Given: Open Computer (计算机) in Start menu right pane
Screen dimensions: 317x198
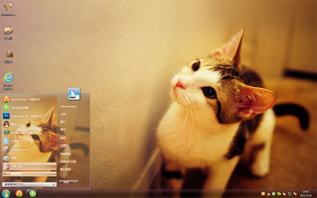Looking at the screenshot, I should 64,146.
